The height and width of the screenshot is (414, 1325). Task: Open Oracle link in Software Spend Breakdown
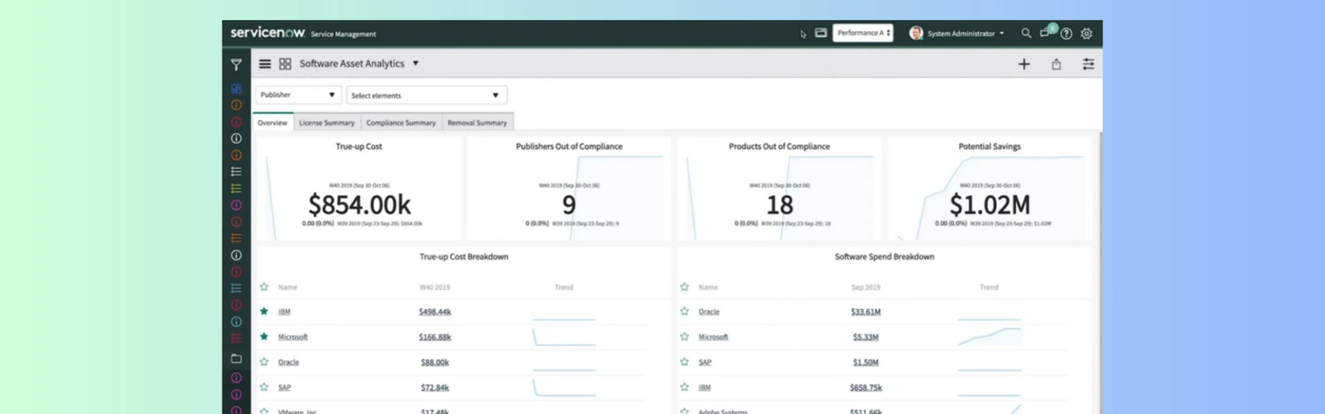(709, 312)
